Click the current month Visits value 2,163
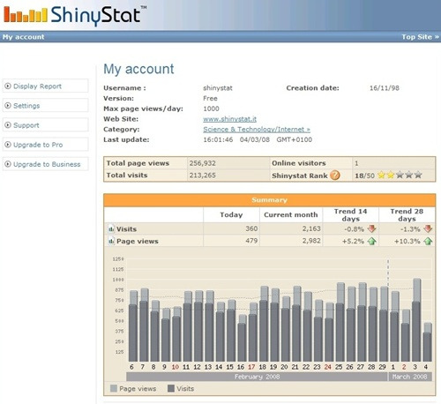 pos(311,228)
